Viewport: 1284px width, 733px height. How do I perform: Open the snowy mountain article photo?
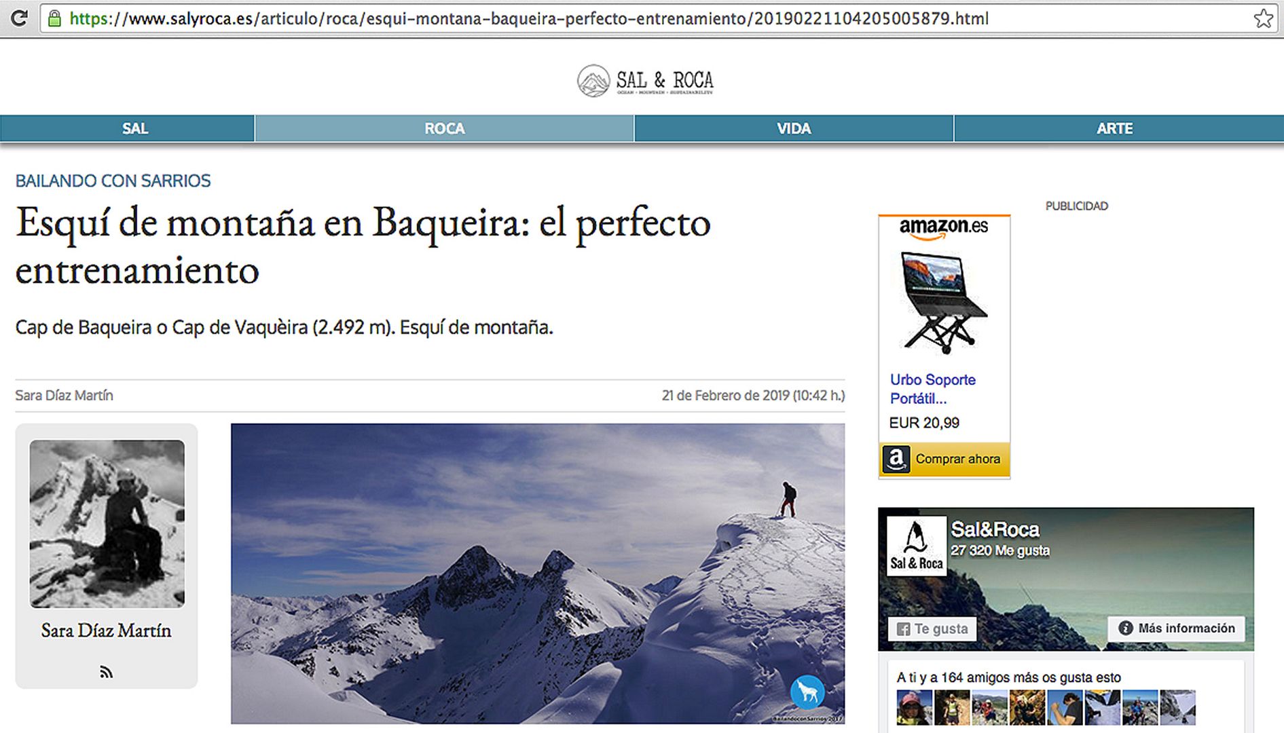coord(537,574)
